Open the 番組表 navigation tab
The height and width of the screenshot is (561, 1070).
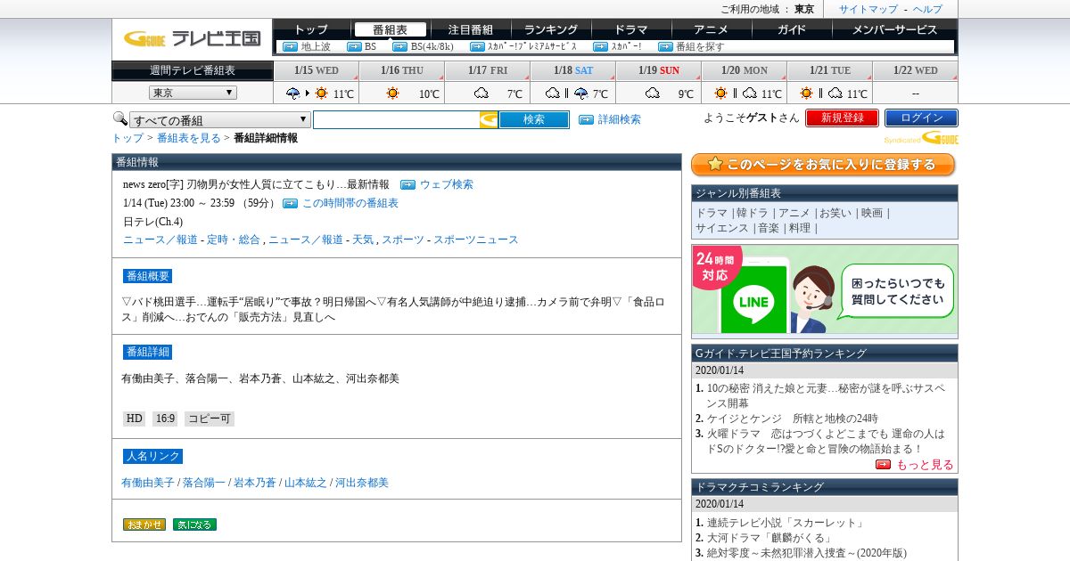coord(390,29)
